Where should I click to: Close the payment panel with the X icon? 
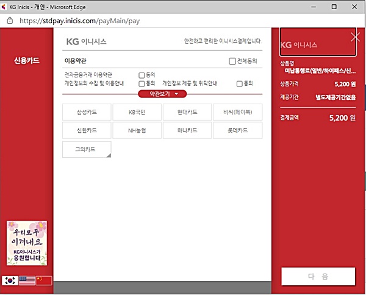(355, 37)
